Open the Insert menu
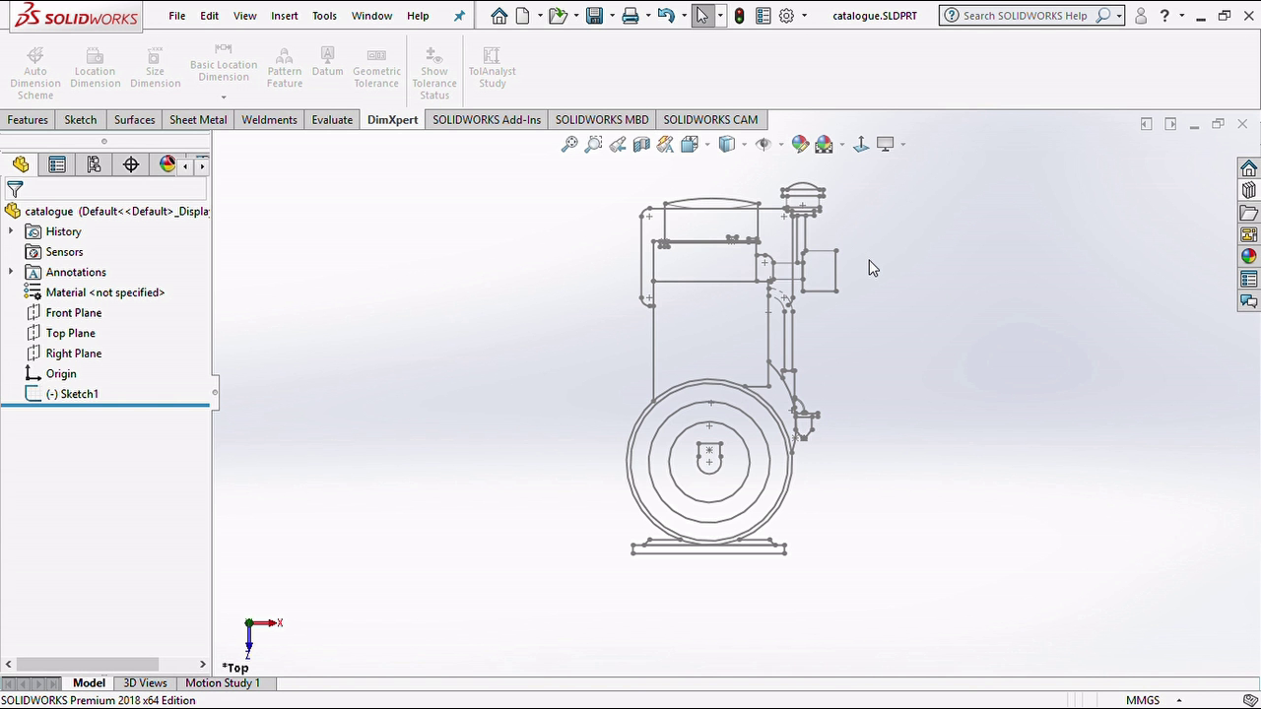 [285, 16]
